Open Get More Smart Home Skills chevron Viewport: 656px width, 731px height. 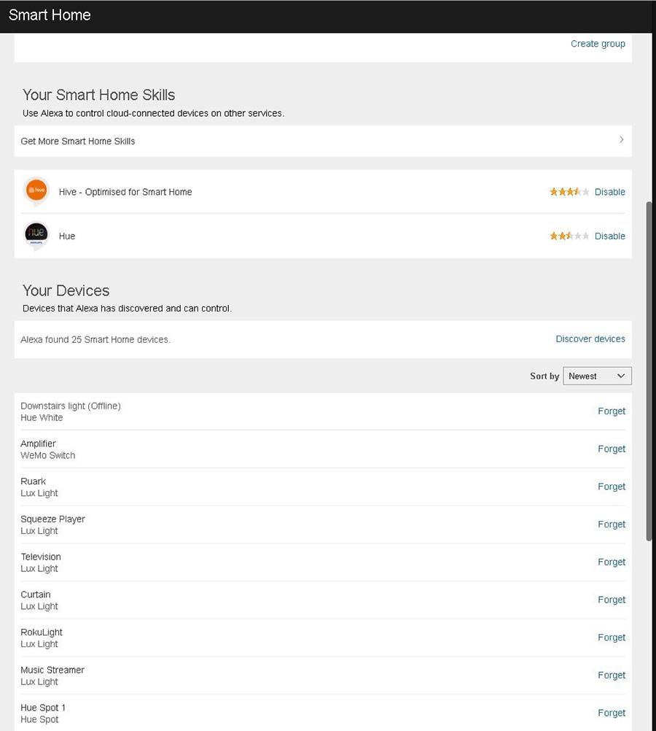tap(621, 140)
